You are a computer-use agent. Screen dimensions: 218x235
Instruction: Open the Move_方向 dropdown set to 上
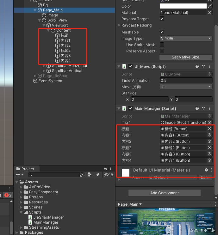coord(186,87)
